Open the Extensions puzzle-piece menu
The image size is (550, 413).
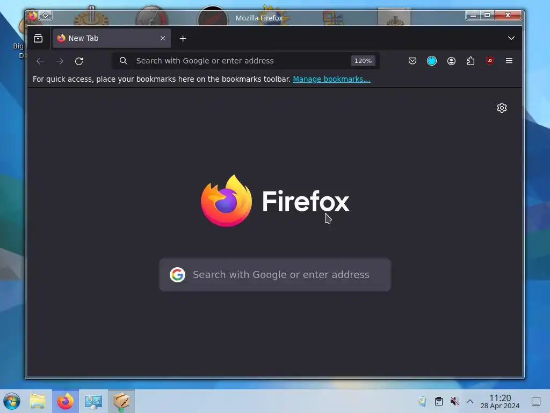[x=471, y=61]
